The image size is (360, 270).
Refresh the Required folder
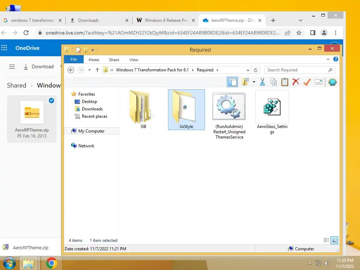point(256,70)
